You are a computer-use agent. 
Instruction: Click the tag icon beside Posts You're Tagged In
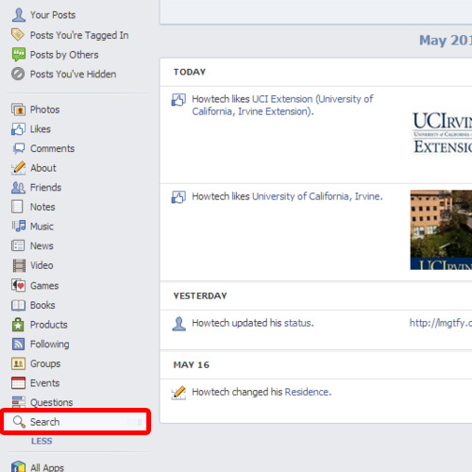click(18, 35)
